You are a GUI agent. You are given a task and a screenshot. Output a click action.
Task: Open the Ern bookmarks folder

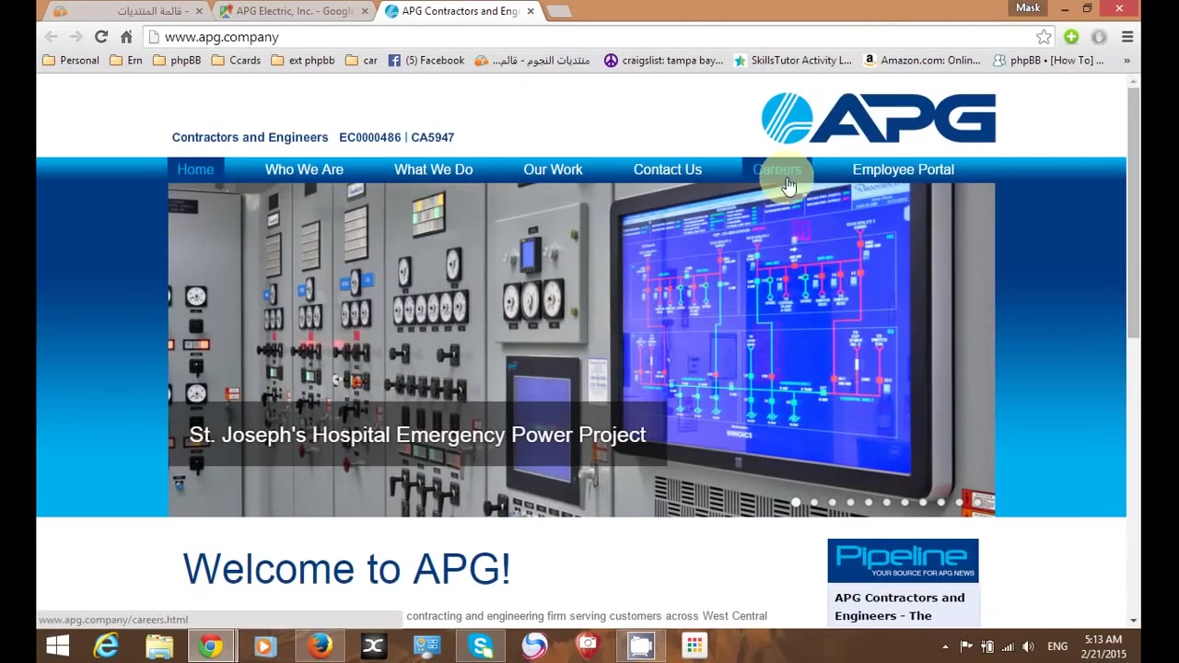126,60
